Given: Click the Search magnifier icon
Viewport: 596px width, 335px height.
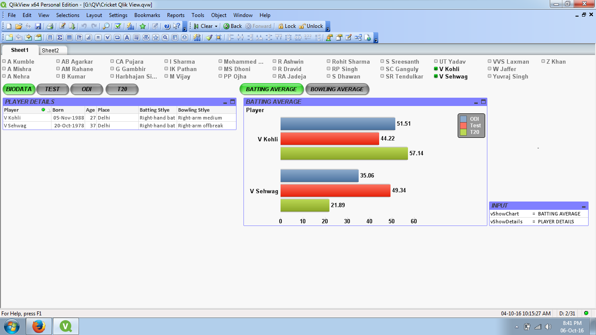Looking at the screenshot, I should point(106,26).
